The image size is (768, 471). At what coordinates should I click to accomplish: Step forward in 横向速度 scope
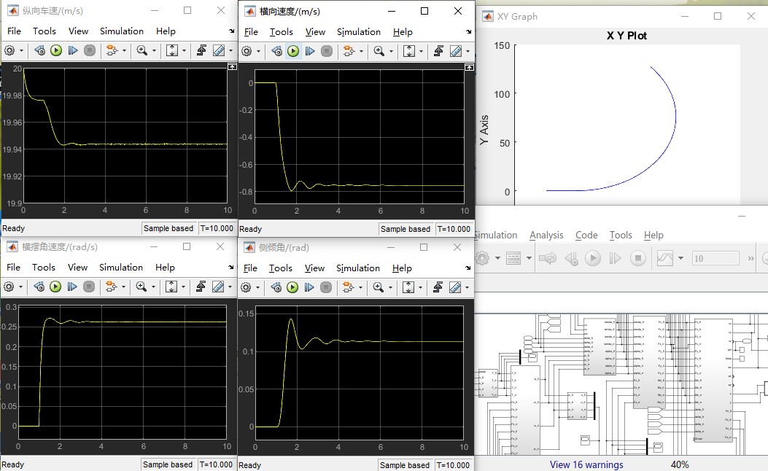[310, 52]
